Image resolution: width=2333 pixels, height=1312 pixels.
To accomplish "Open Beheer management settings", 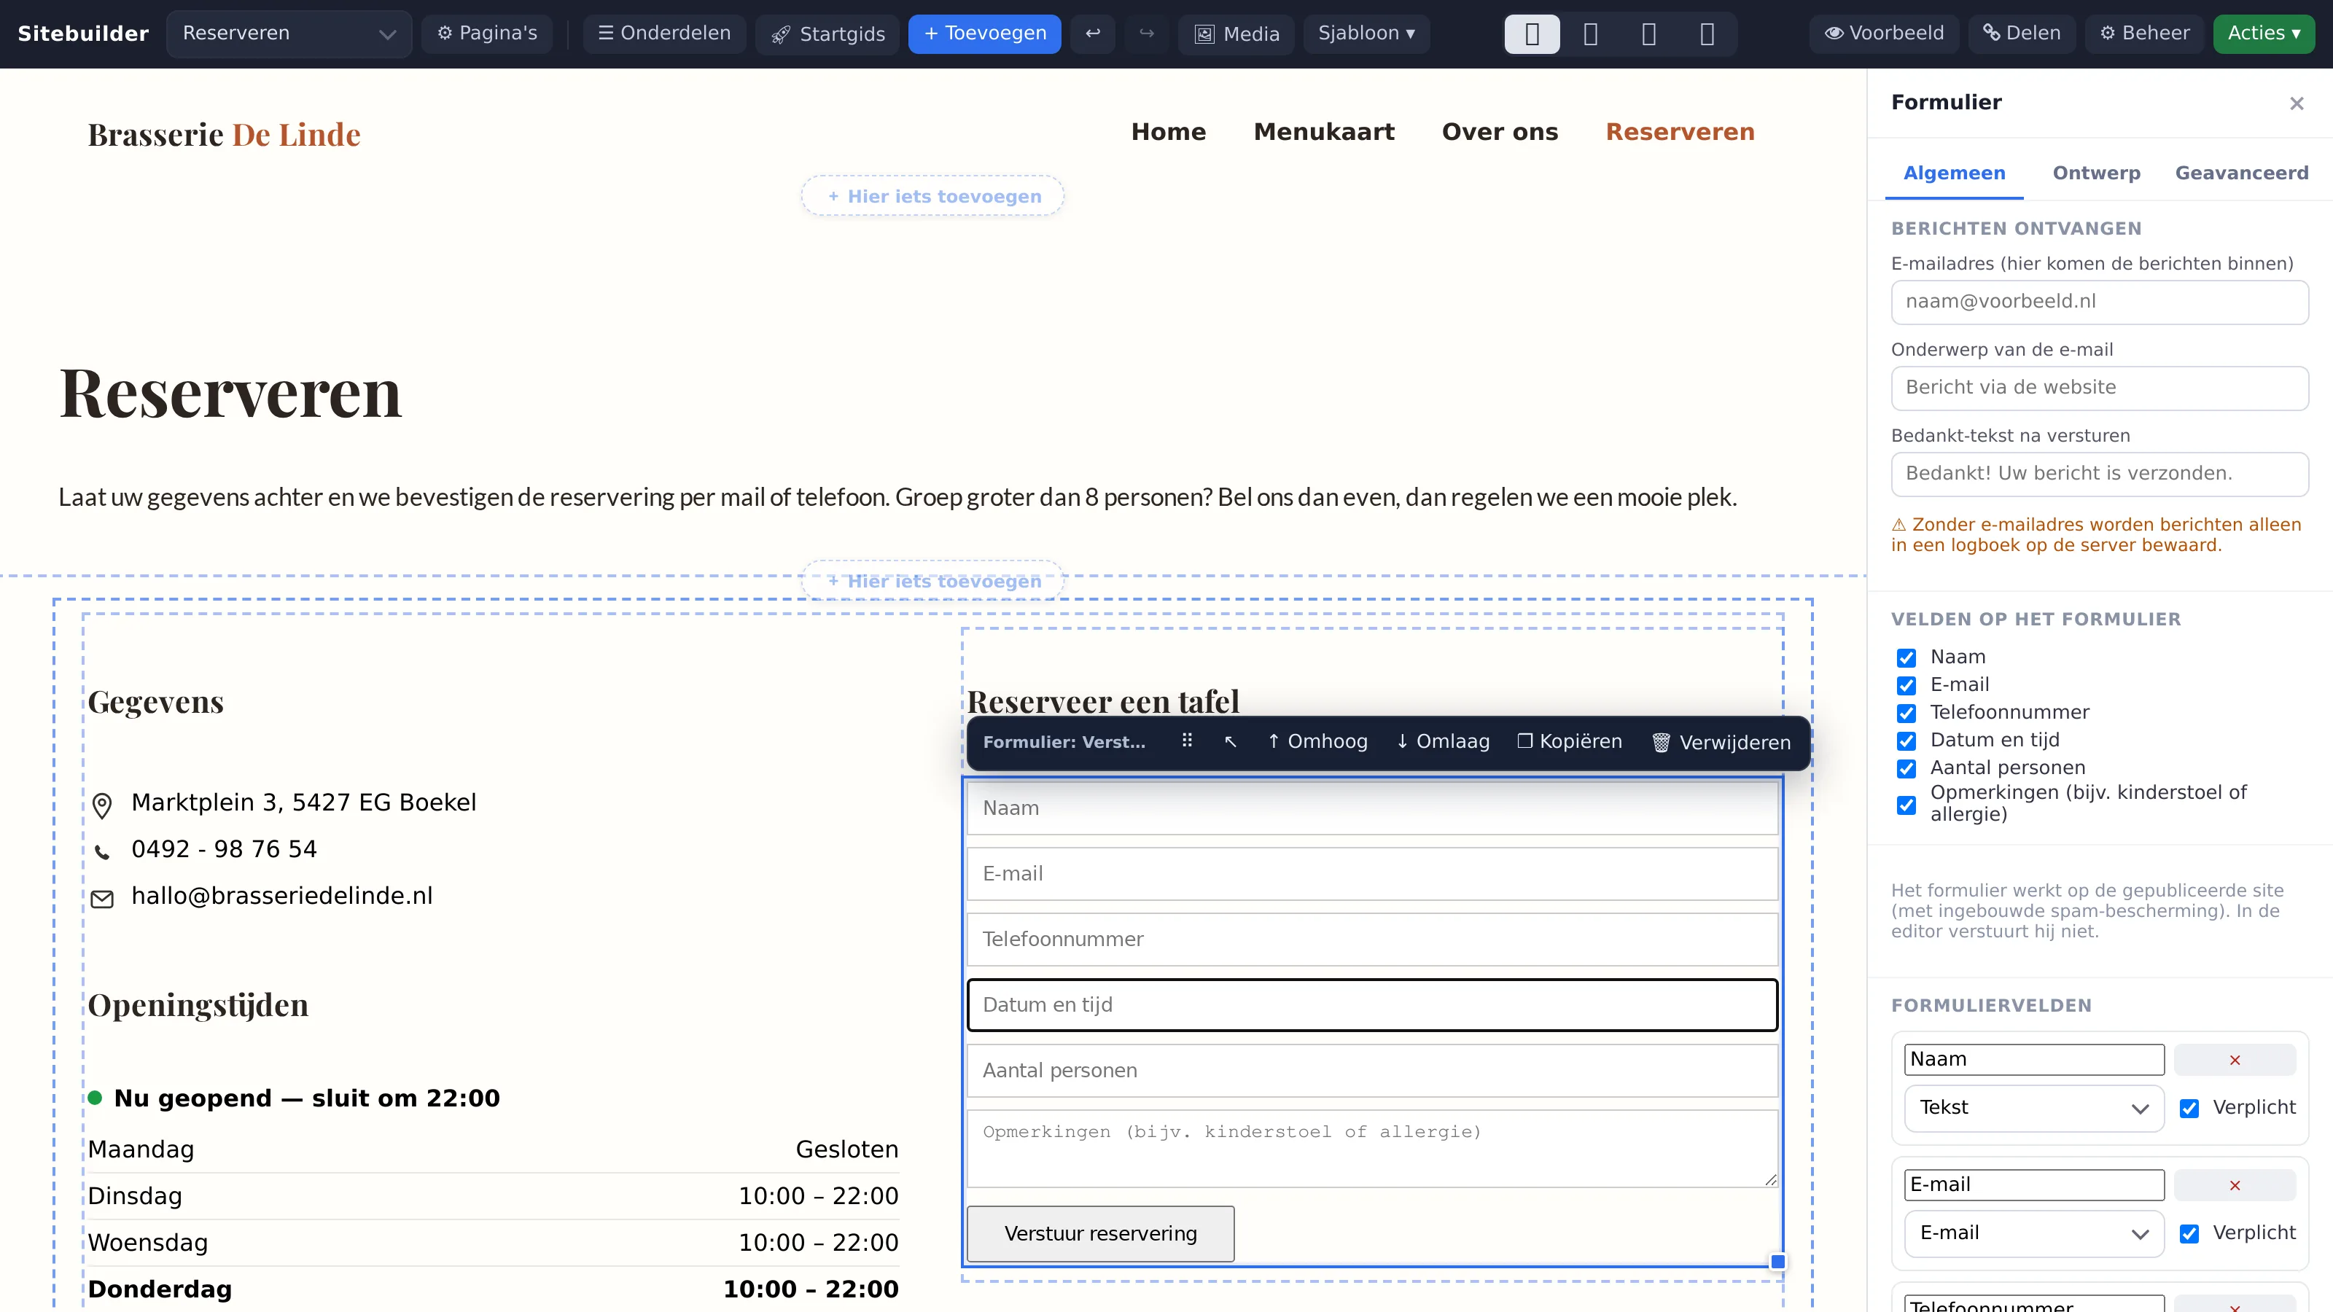I will click(x=2145, y=34).
